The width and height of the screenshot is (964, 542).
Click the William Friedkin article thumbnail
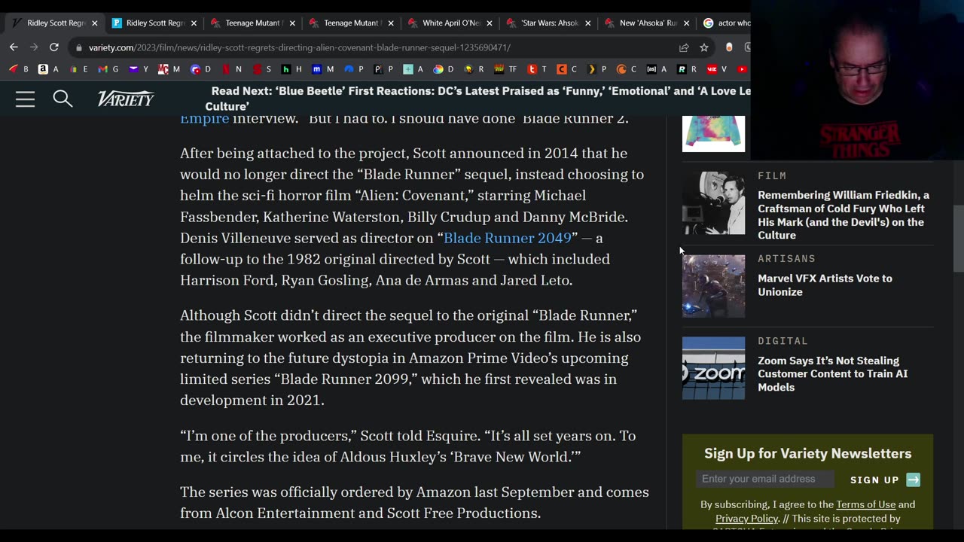coord(713,203)
